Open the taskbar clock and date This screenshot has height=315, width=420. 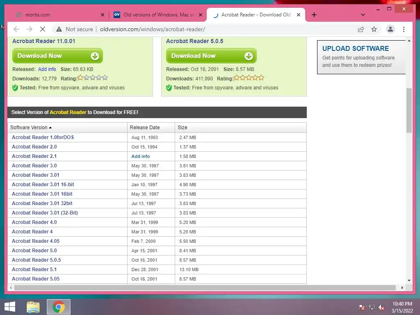(402, 307)
